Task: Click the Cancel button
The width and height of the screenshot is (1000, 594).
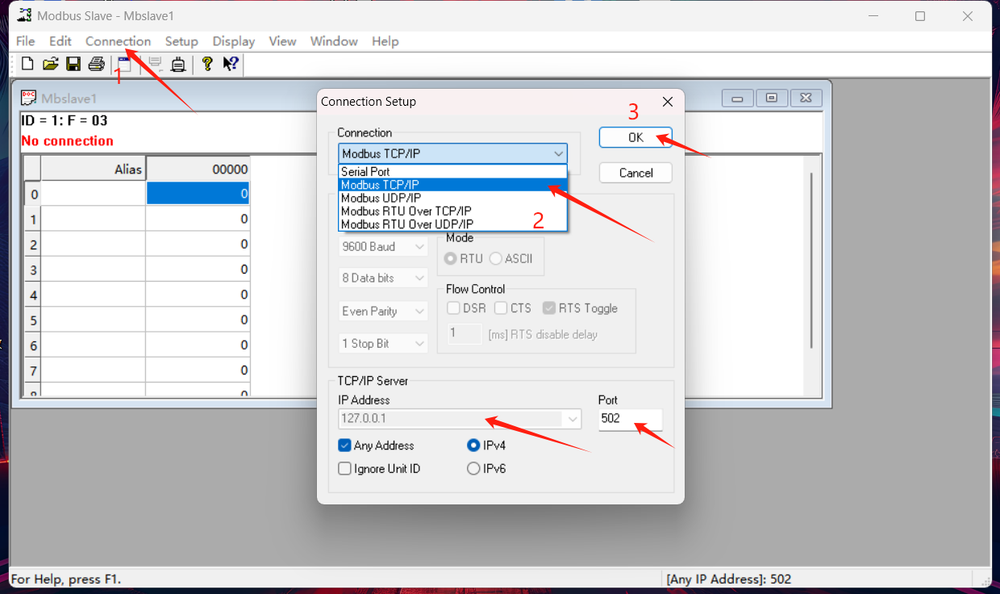Action: [x=635, y=173]
